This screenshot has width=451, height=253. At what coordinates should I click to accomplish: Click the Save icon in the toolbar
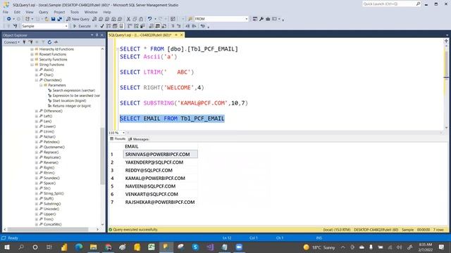[54, 19]
